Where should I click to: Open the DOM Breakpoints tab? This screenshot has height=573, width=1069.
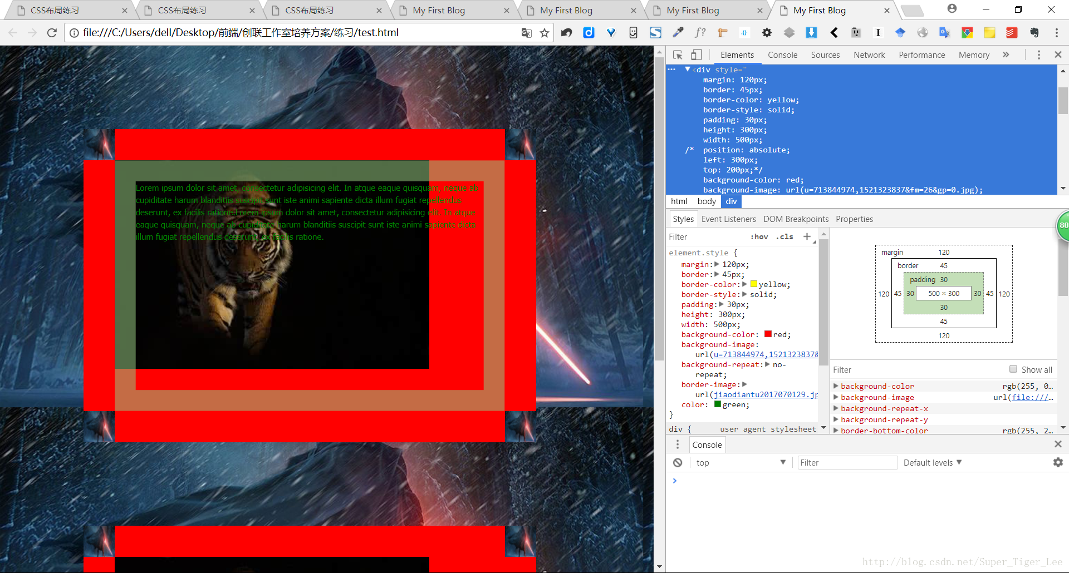pos(796,219)
